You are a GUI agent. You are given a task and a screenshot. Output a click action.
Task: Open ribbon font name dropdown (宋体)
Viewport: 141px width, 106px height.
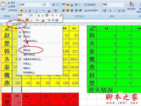pyautogui.click(x=41, y=5)
